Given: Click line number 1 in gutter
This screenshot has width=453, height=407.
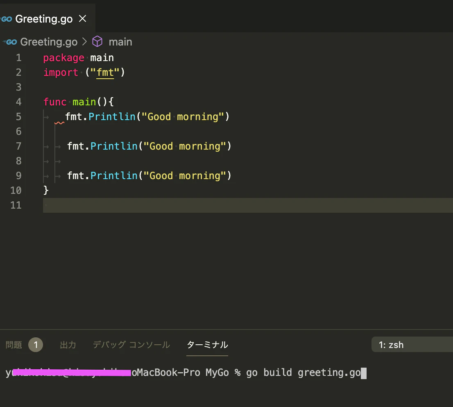Looking at the screenshot, I should [x=19, y=58].
